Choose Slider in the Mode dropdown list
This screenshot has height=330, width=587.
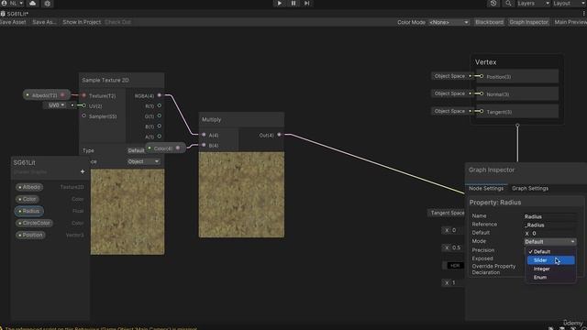click(550, 260)
